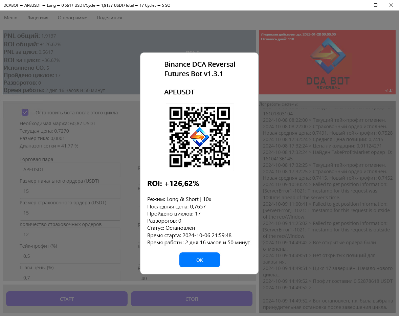
Task: Click the 'Исполнено СО: 5' line
Action: (x=26, y=68)
